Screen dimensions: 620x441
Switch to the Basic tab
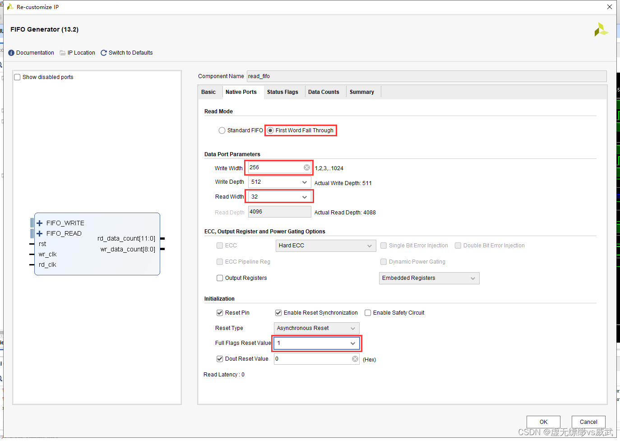tap(208, 92)
